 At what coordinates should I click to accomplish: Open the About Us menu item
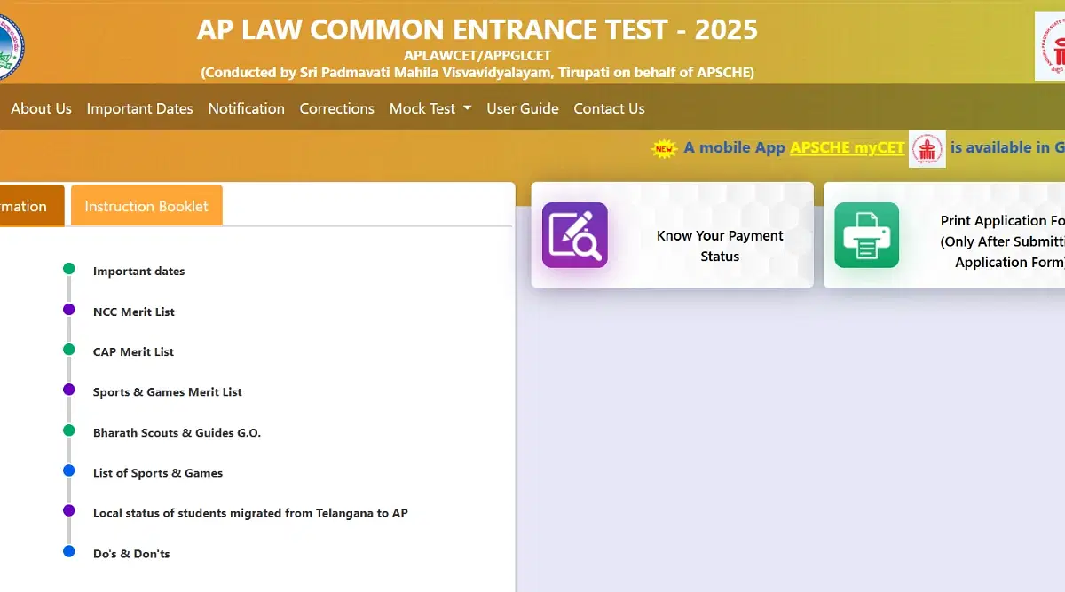pyautogui.click(x=41, y=108)
